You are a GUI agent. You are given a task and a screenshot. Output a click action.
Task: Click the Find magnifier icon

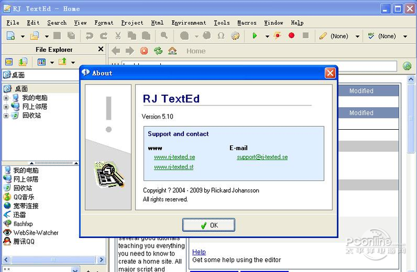point(164,35)
